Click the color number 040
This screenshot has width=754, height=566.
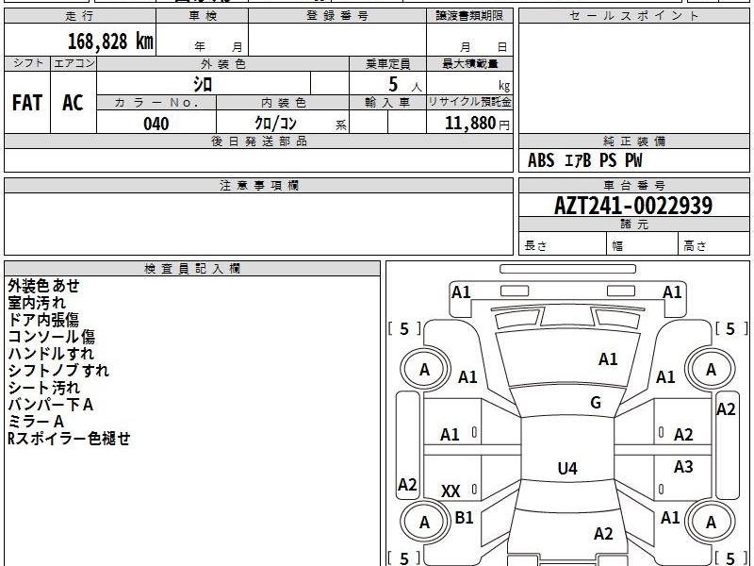156,124
